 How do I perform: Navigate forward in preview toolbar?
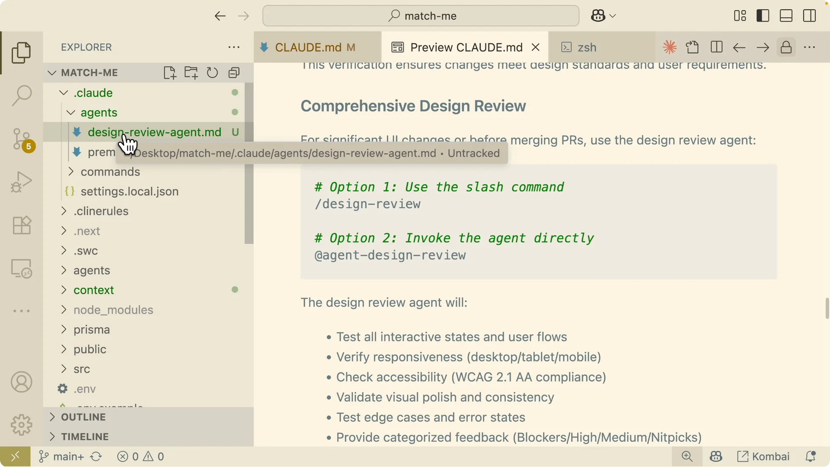coord(763,47)
